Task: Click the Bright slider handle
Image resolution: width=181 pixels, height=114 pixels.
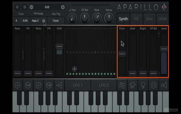Action: pyautogui.click(x=143, y=73)
